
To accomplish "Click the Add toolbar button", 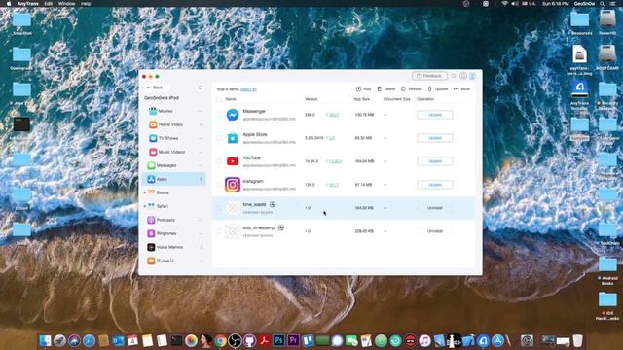I will [363, 89].
